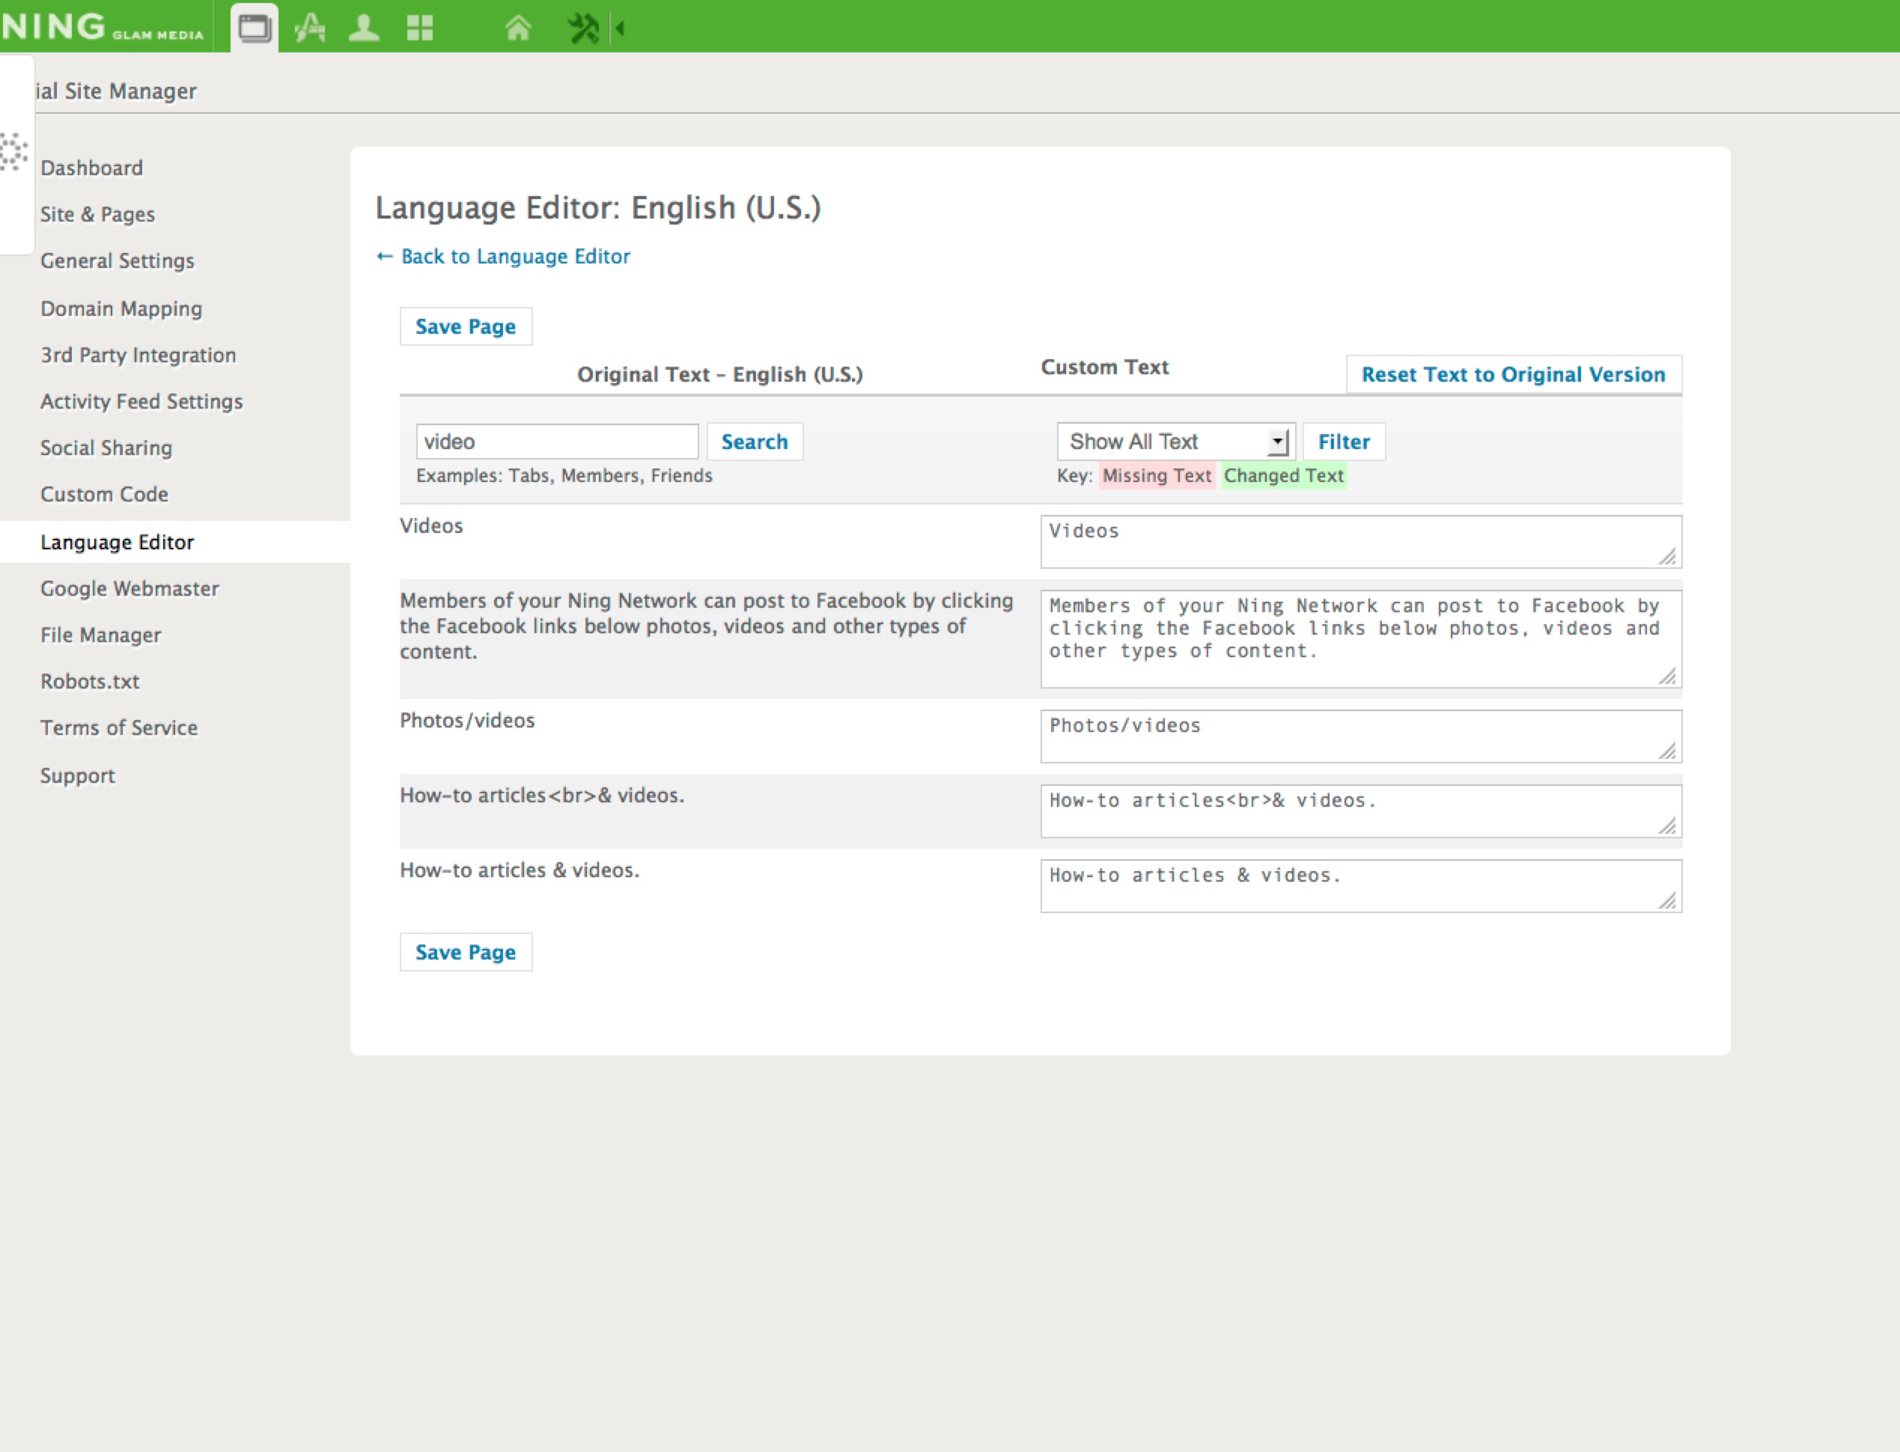This screenshot has width=1900, height=1452.
Task: Open General Settings in the sidebar
Action: (x=118, y=261)
